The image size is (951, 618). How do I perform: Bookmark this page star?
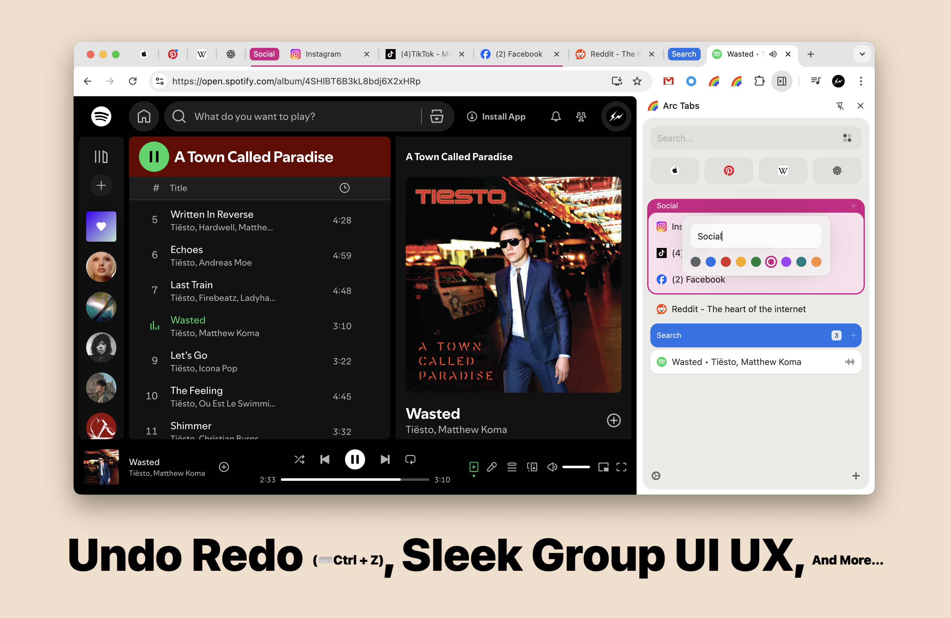click(x=637, y=81)
